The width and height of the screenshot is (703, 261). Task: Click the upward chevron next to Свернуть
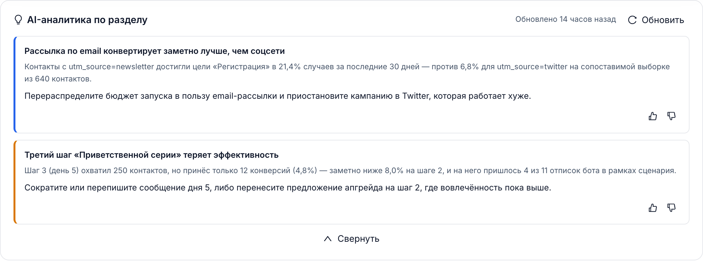pos(327,239)
